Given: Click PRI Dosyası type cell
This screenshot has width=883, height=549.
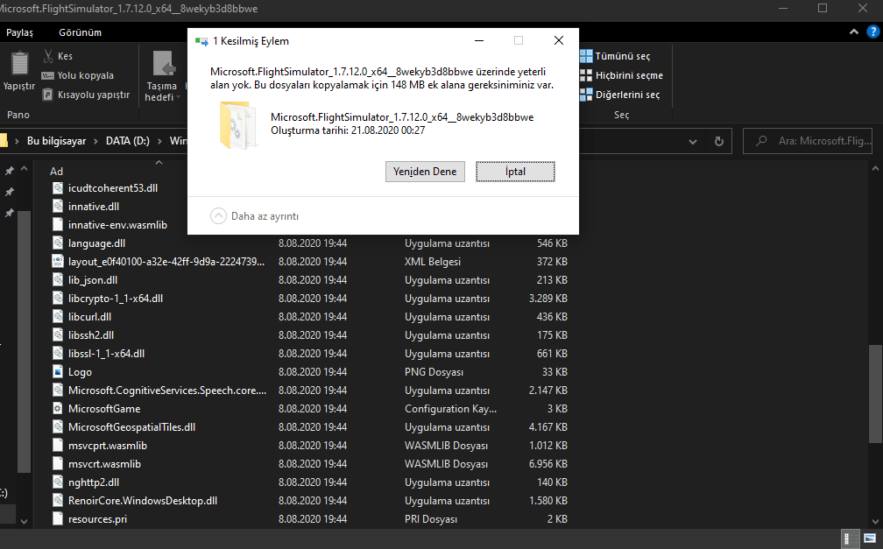Looking at the screenshot, I should 431,519.
